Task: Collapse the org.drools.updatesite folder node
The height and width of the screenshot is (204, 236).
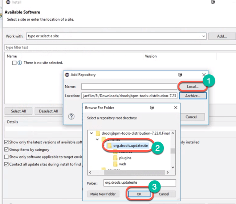Action: coord(104,146)
